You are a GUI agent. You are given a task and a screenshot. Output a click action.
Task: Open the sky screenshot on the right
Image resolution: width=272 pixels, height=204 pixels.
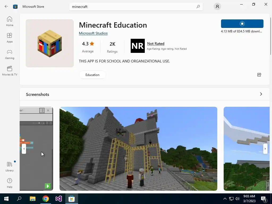(246, 149)
